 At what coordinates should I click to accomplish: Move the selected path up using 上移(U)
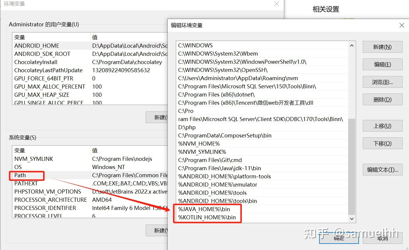point(382,126)
